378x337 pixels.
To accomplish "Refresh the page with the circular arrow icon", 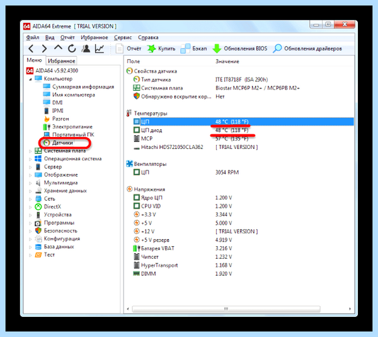I will (72, 49).
